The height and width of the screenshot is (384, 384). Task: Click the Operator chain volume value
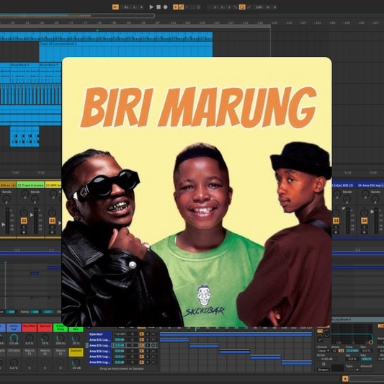[120, 334]
